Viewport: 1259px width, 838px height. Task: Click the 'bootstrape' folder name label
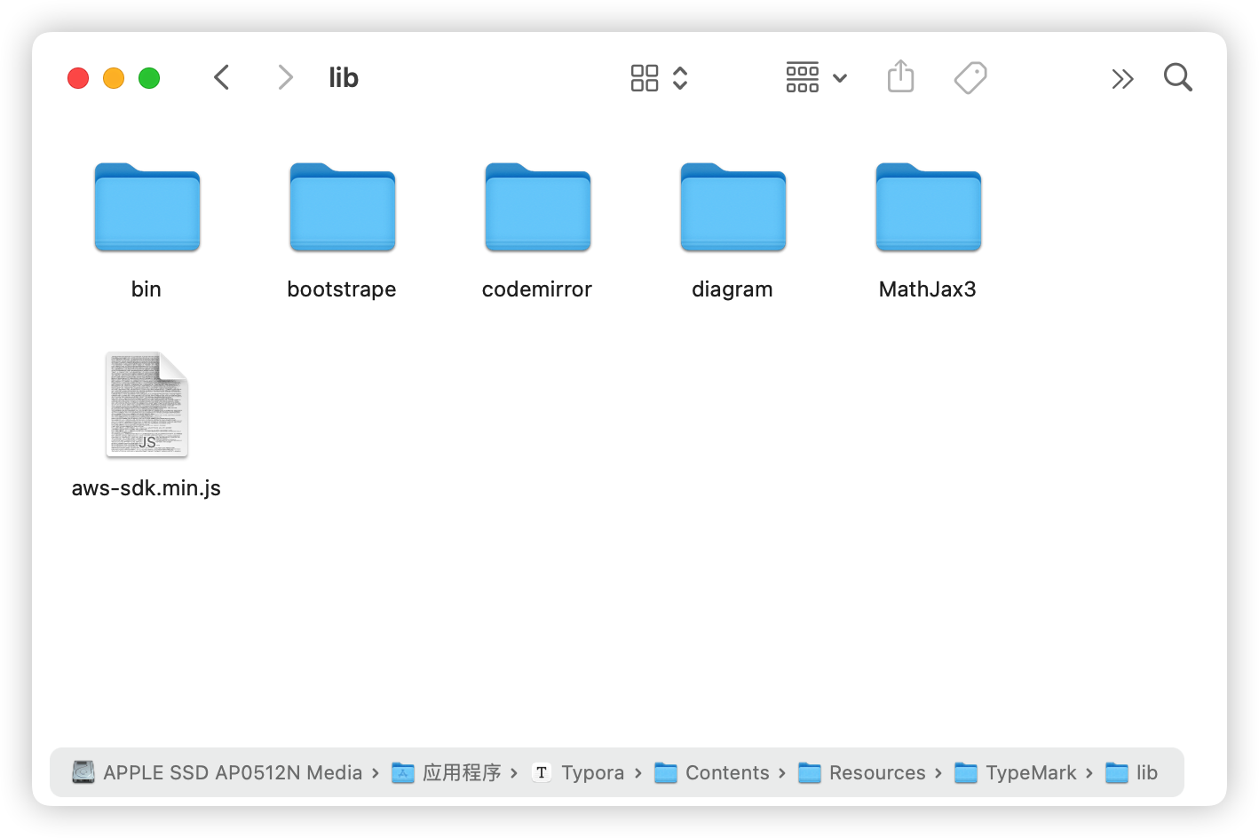342,289
